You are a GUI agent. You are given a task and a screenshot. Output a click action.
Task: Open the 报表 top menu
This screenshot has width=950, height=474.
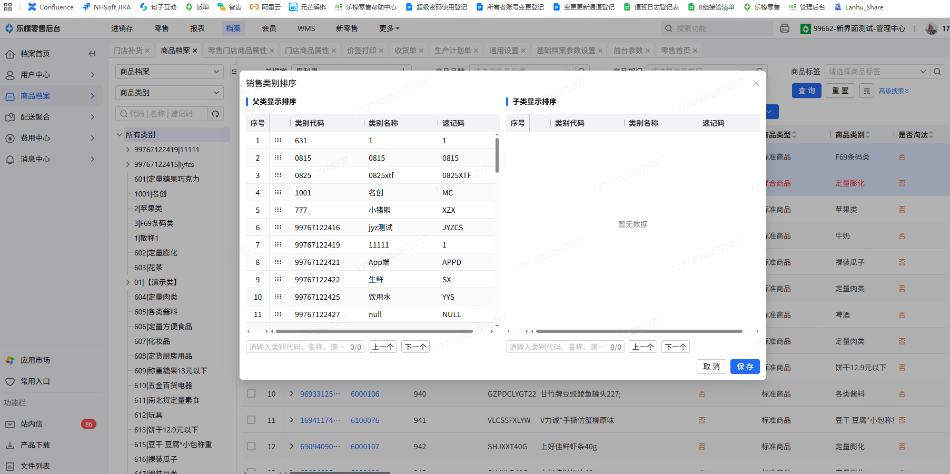[x=197, y=28]
